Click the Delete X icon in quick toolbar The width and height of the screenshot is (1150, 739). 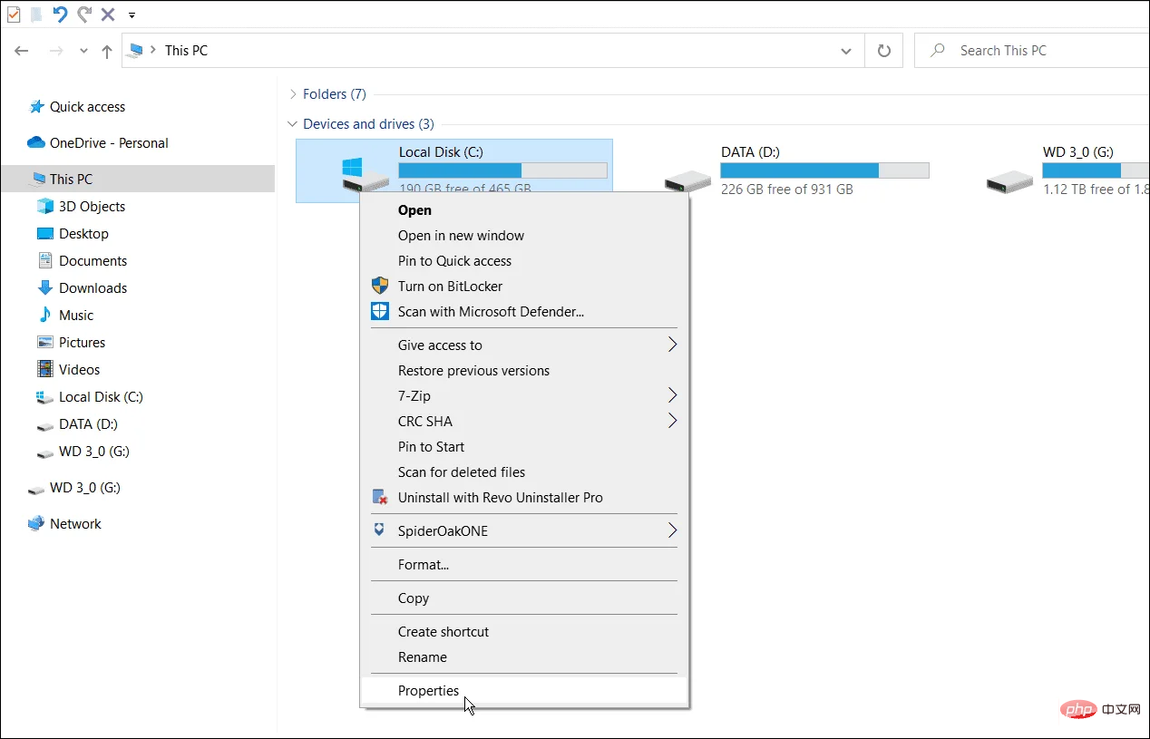(x=108, y=15)
